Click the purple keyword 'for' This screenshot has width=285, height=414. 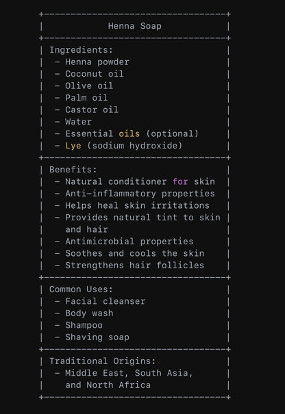180,181
